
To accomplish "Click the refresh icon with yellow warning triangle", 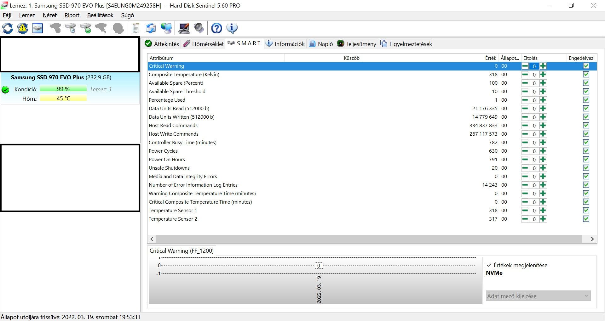I will (23, 28).
